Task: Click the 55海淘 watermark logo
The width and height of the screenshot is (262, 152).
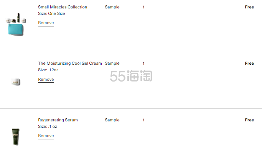Action: 131,76
